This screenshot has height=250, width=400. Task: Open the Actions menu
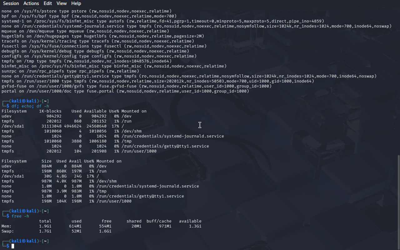tap(31, 3)
